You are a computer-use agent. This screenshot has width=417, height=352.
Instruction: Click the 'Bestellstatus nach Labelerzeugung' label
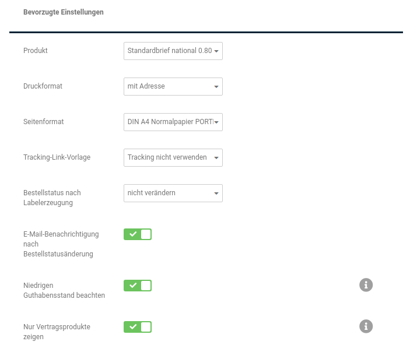click(52, 198)
